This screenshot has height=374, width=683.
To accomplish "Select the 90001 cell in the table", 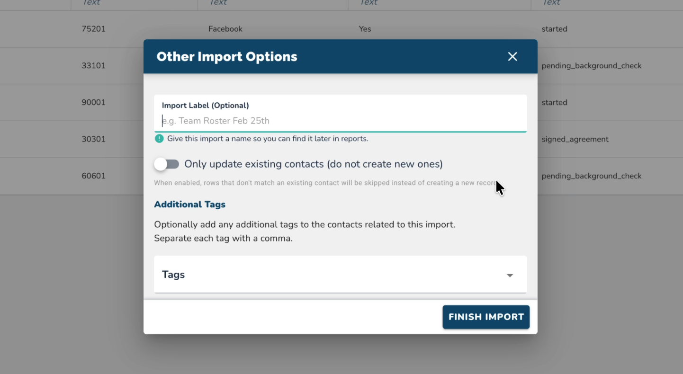I will (x=94, y=103).
